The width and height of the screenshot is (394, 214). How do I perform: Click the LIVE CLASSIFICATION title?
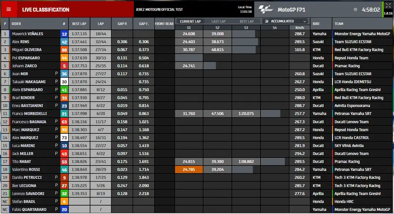(46, 10)
